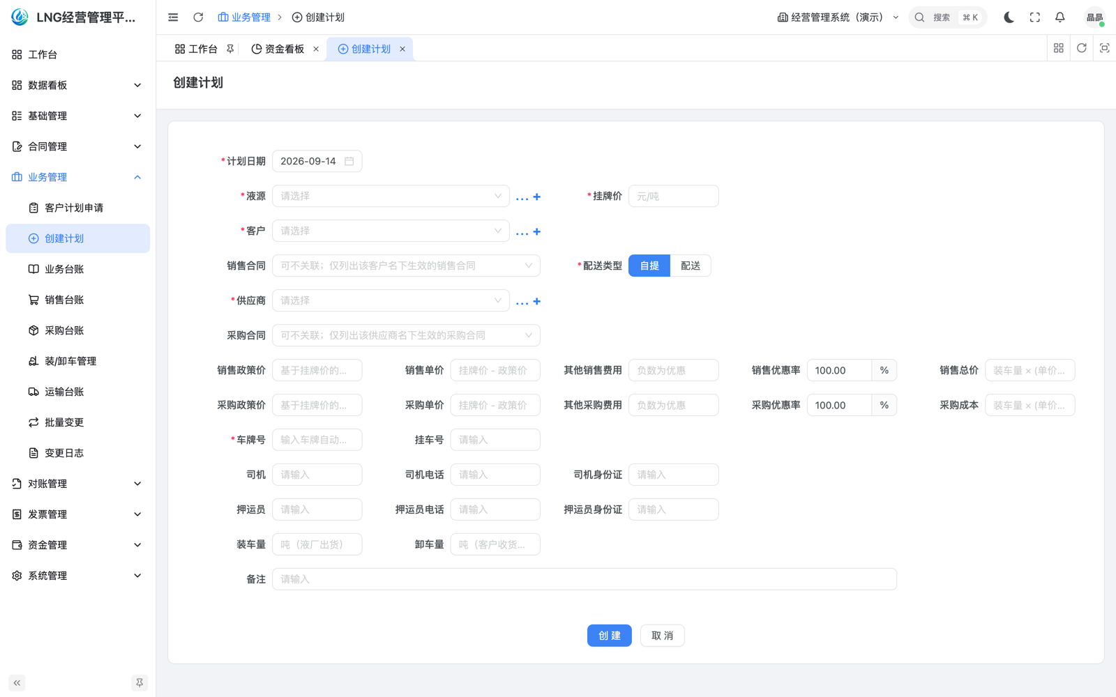The height and width of the screenshot is (697, 1116).
Task: Click the 取消 button
Action: (662, 636)
